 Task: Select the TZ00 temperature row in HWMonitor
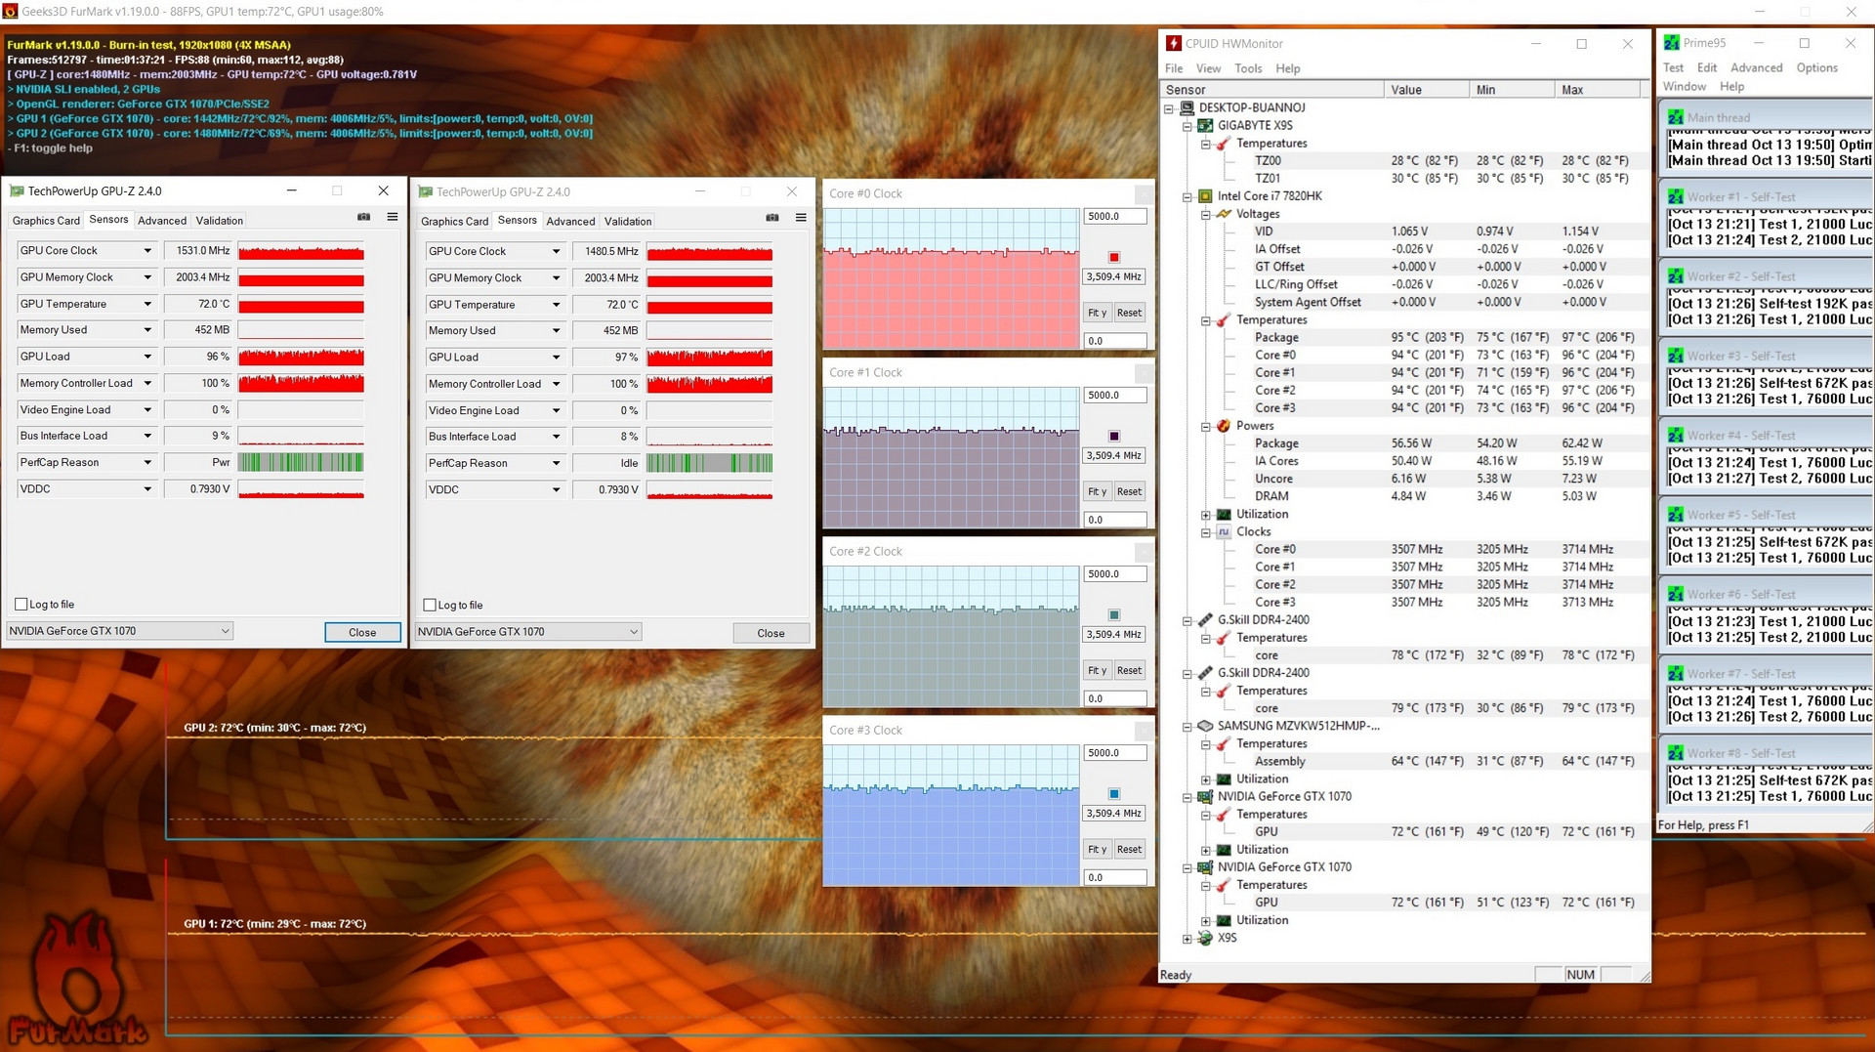[1401, 161]
